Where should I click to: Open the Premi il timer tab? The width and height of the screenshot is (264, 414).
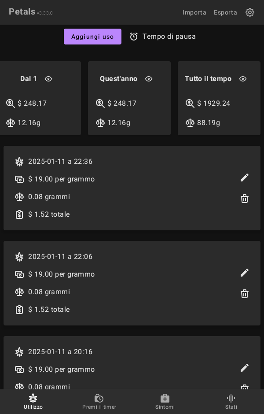pyautogui.click(x=99, y=401)
